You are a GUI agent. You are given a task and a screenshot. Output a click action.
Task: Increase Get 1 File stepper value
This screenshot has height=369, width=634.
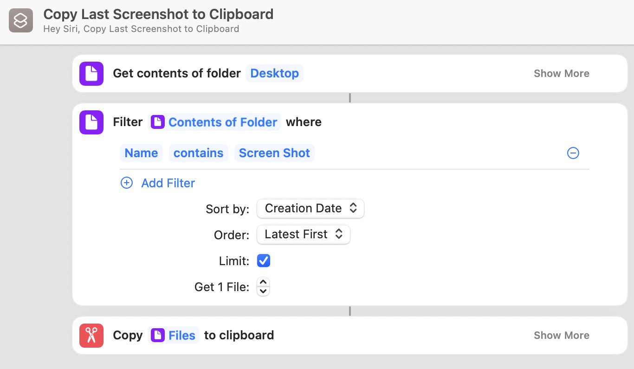click(263, 282)
